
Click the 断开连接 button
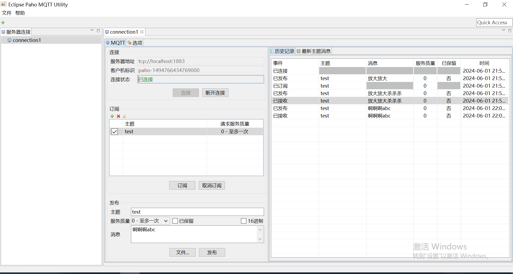coord(215,93)
